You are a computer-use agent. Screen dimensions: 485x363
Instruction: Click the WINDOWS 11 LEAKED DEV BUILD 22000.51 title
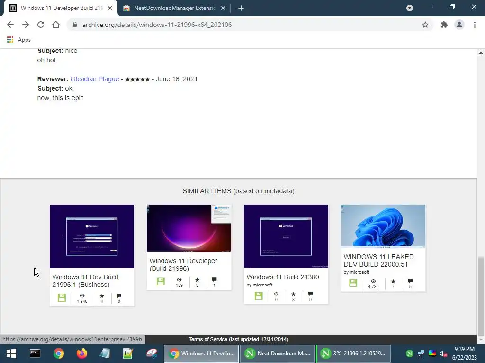click(x=378, y=260)
